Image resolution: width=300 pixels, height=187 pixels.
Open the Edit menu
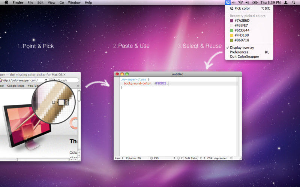tap(40, 3)
